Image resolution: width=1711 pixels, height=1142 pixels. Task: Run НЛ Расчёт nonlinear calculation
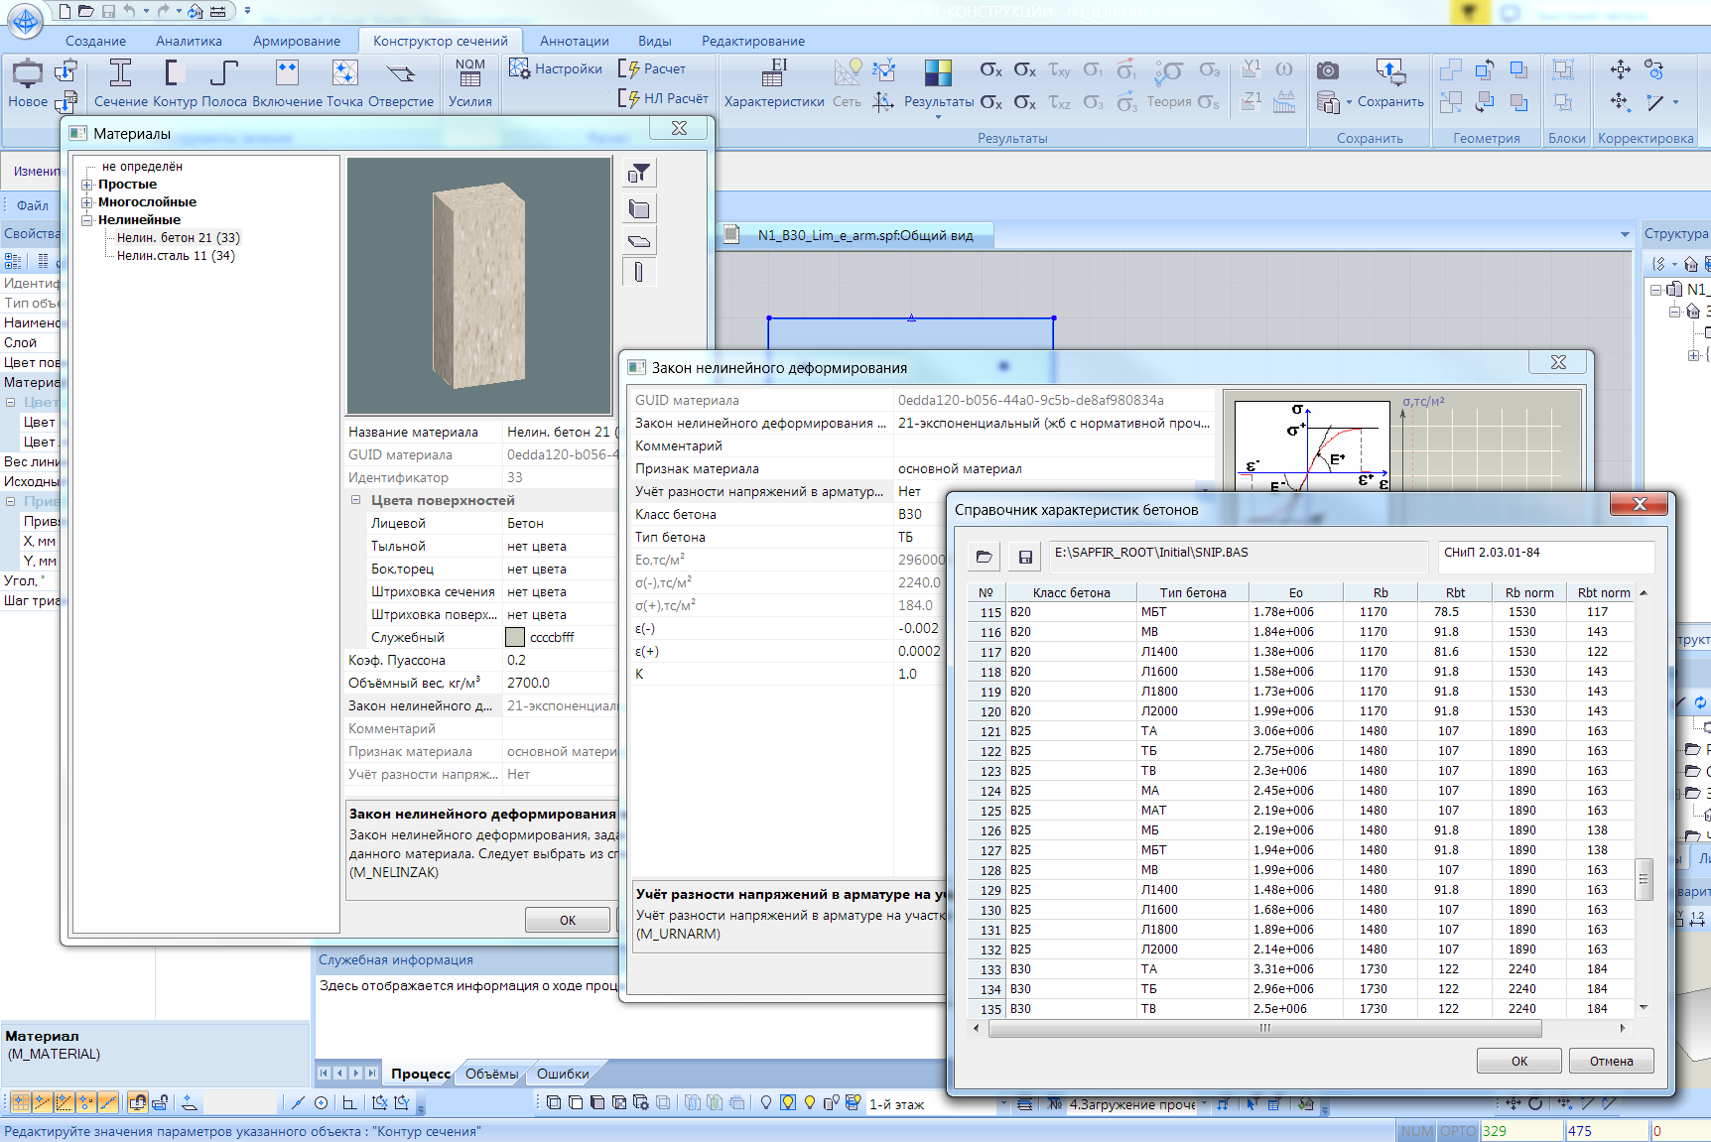[x=664, y=98]
